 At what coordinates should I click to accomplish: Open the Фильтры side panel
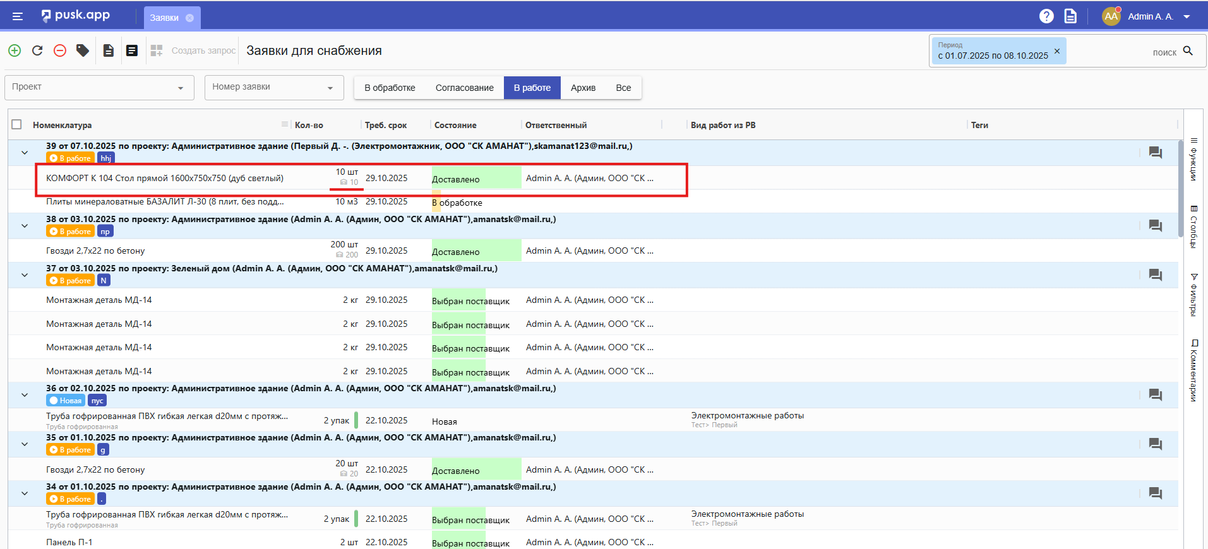[x=1193, y=295]
